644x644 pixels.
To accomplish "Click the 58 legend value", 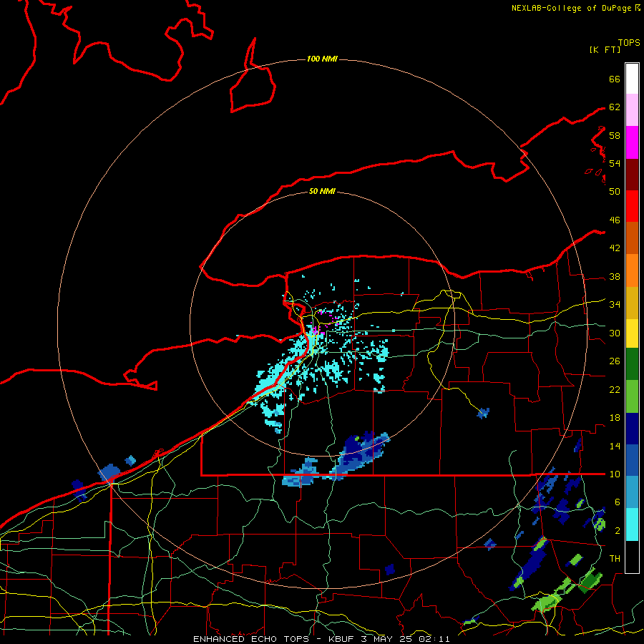I will [x=615, y=135].
